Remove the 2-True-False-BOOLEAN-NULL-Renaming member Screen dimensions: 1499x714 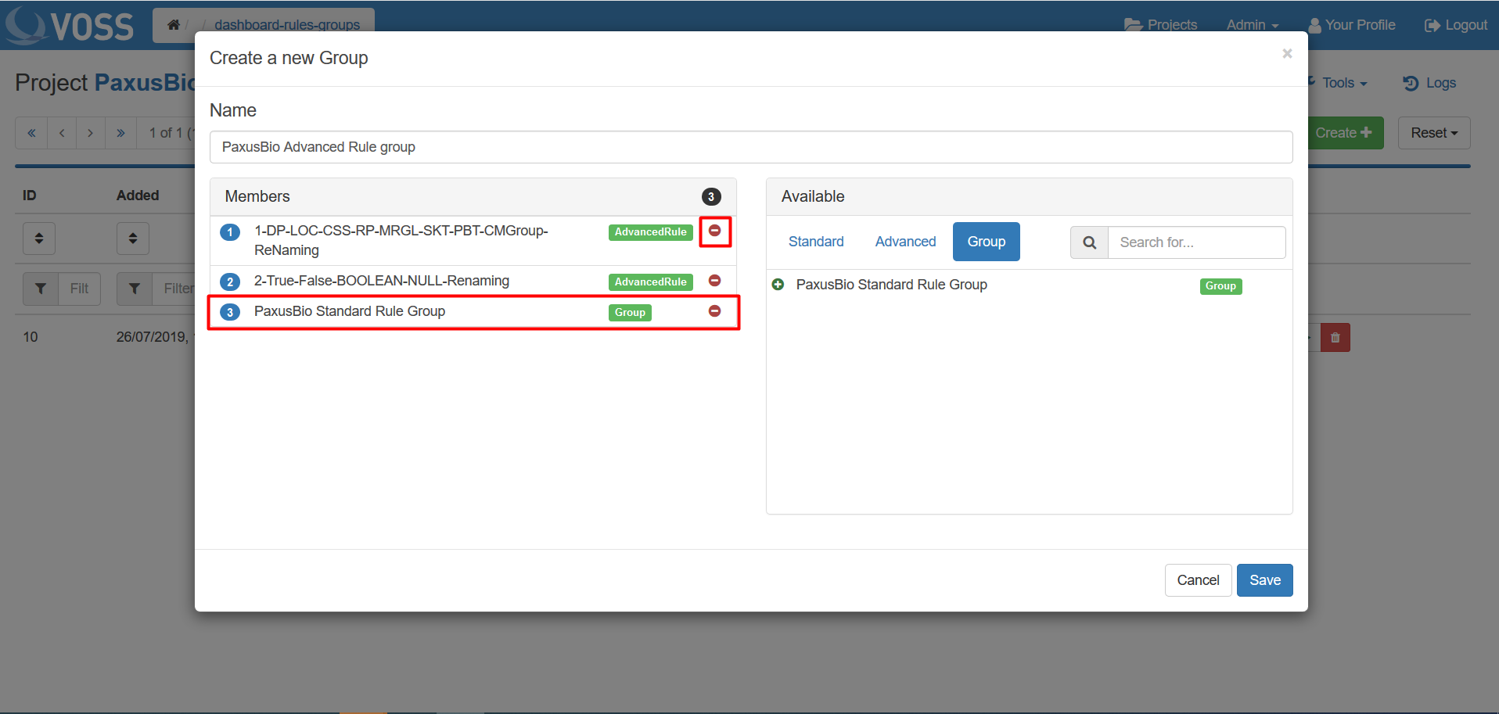(714, 281)
